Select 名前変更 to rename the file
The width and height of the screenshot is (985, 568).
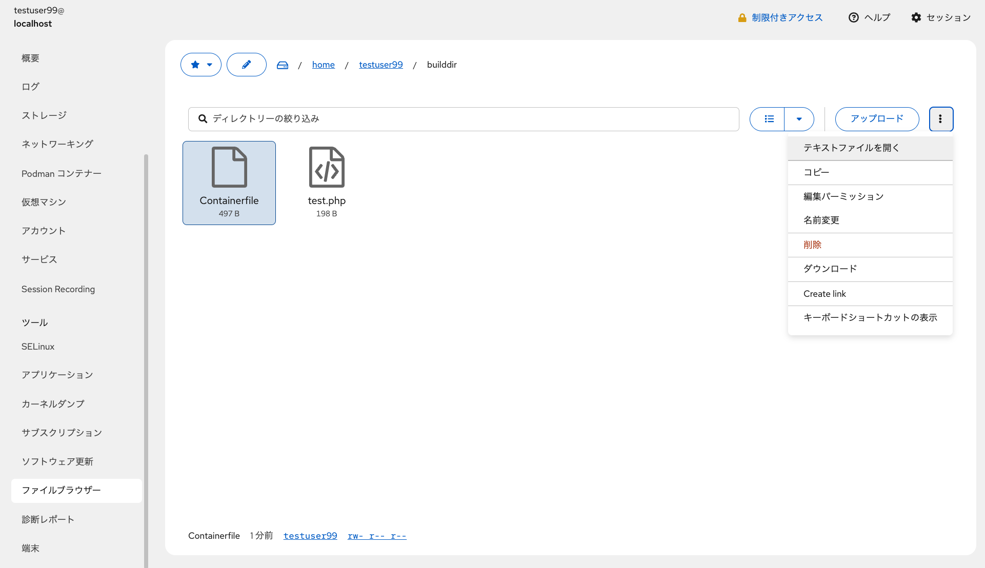click(x=821, y=220)
